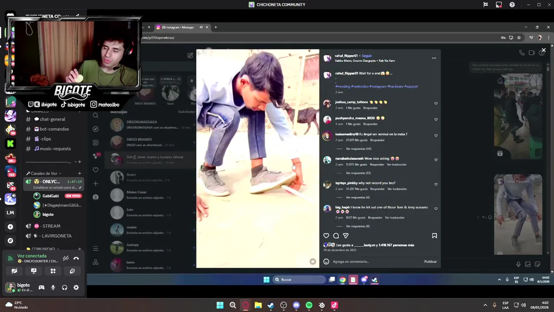
Task: Open Instagram notifications heart in sidebar
Action: (x=96, y=169)
